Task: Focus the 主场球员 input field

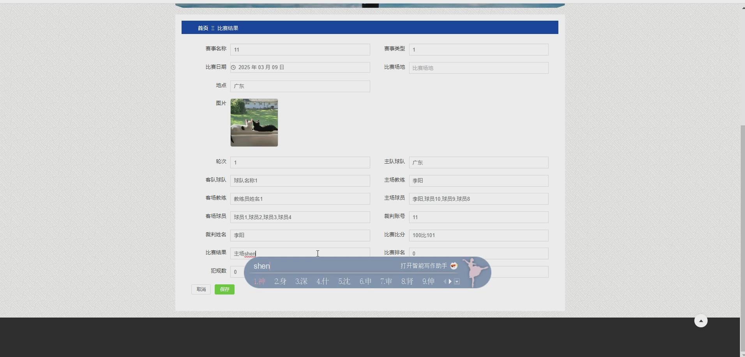Action: coord(478,199)
